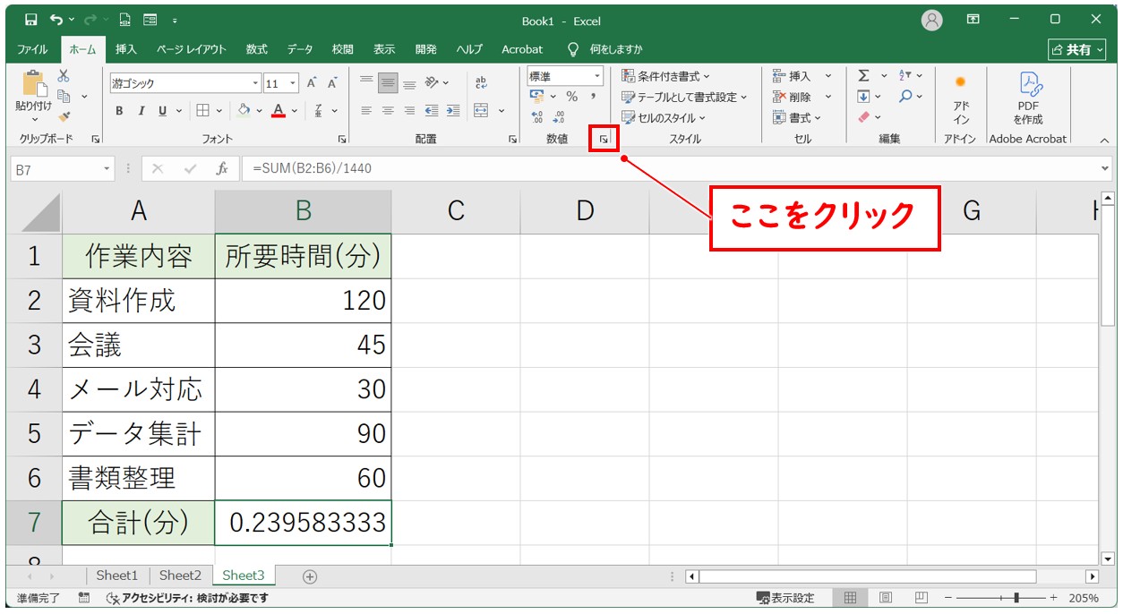Click the percent style icon
This screenshot has width=1123, height=614.
(571, 97)
